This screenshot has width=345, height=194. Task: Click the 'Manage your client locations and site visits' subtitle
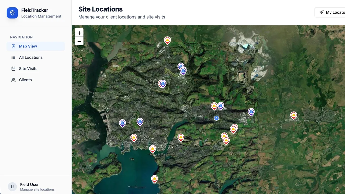click(x=122, y=17)
